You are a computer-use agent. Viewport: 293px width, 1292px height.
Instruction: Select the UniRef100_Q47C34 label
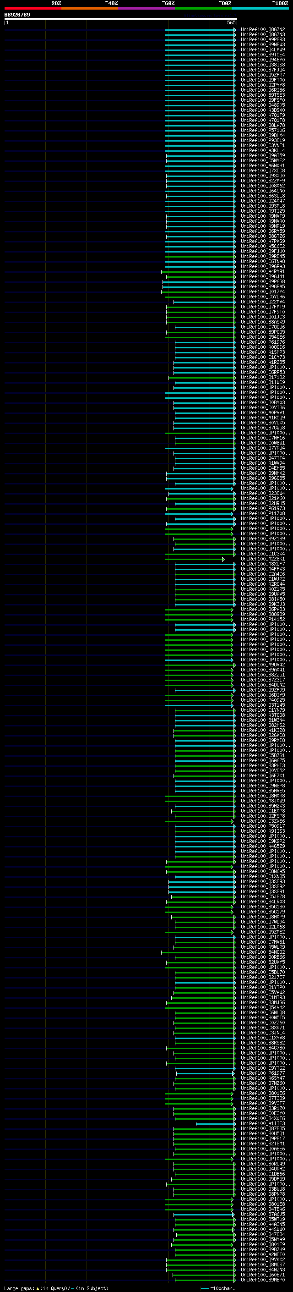(x=263, y=1235)
